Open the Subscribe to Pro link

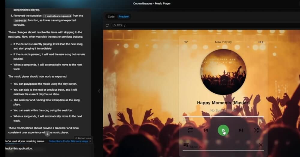[x=68, y=141]
